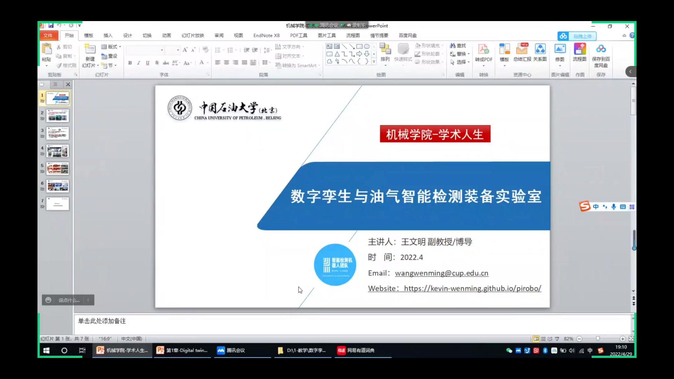Click Summary Report (总结汇报) icon
This screenshot has height=379, width=674.
pos(522,49)
